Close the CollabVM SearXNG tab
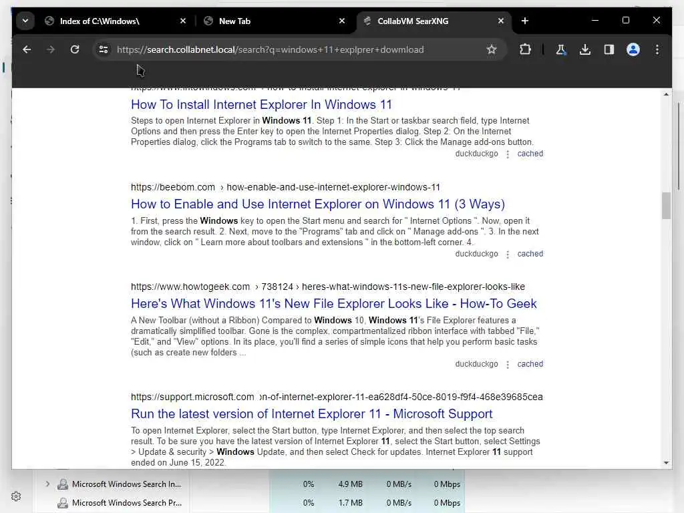The image size is (684, 513). pos(501,21)
